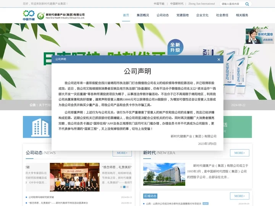Show the previous carousel banner
This screenshot has height=206, width=275.
tap(18, 61)
